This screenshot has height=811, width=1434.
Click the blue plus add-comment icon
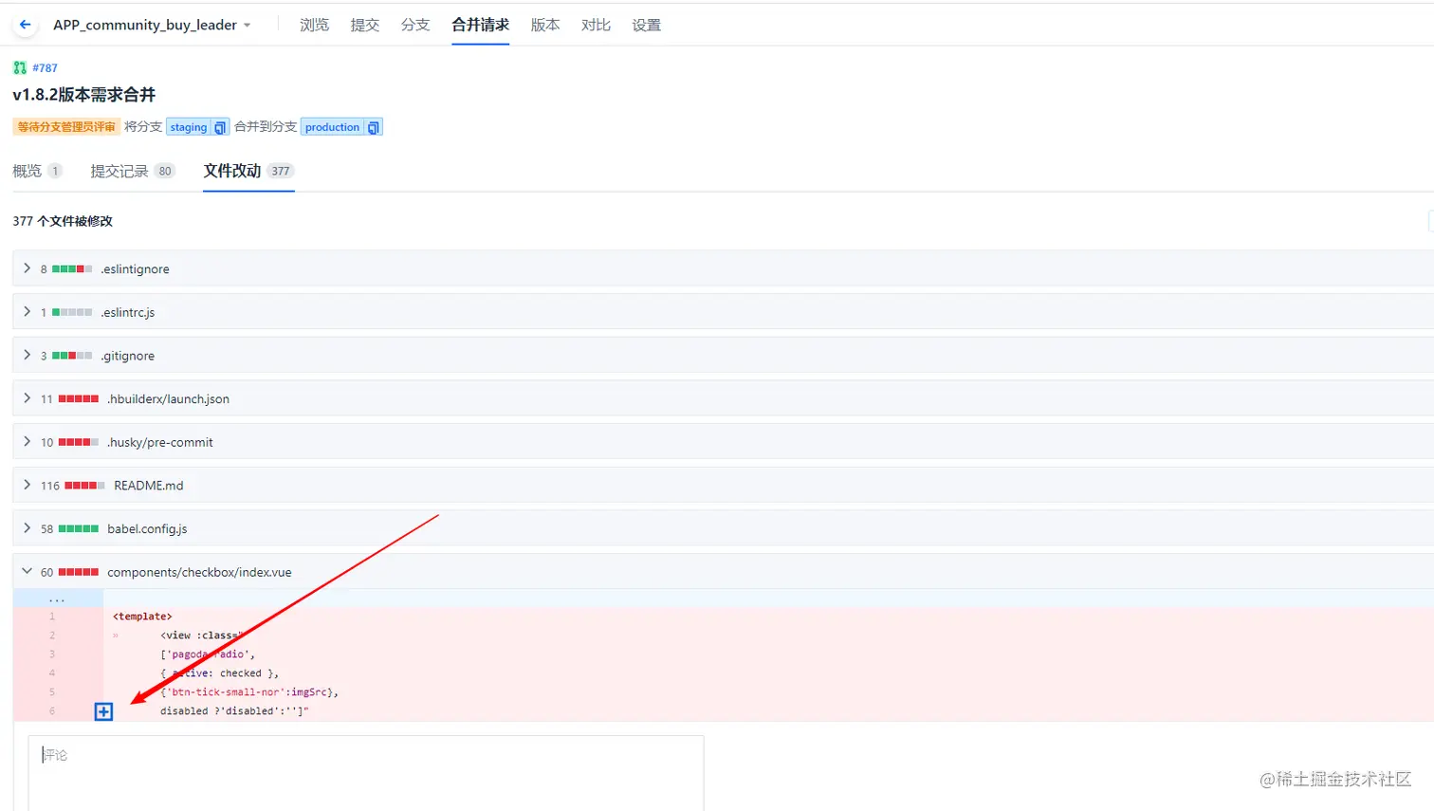click(103, 711)
